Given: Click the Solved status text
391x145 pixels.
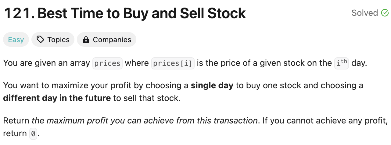Looking at the screenshot, I should (364, 13).
